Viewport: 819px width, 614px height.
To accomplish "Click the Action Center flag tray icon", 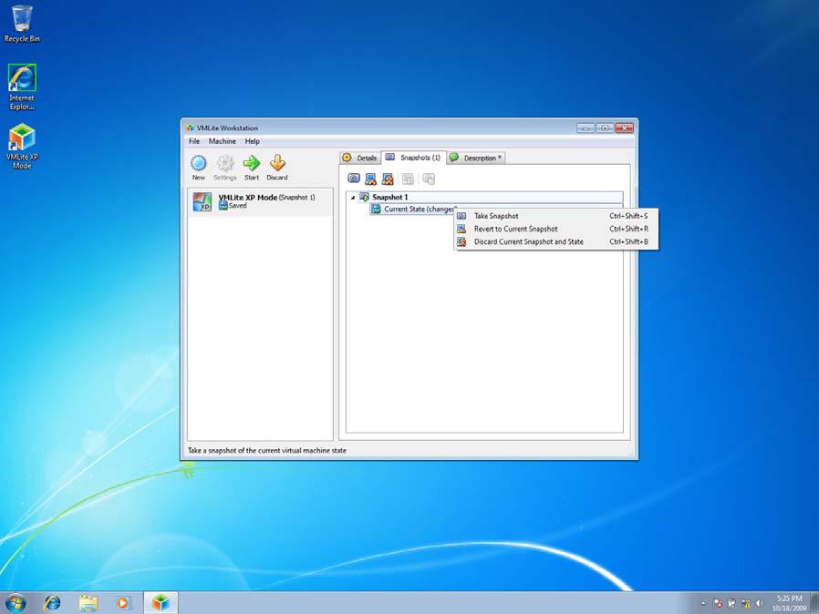I will pos(718,604).
